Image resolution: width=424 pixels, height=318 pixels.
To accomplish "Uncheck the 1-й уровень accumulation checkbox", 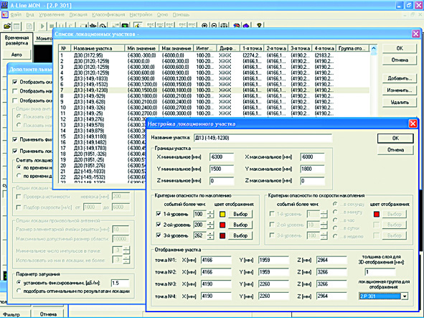I will [159, 214].
